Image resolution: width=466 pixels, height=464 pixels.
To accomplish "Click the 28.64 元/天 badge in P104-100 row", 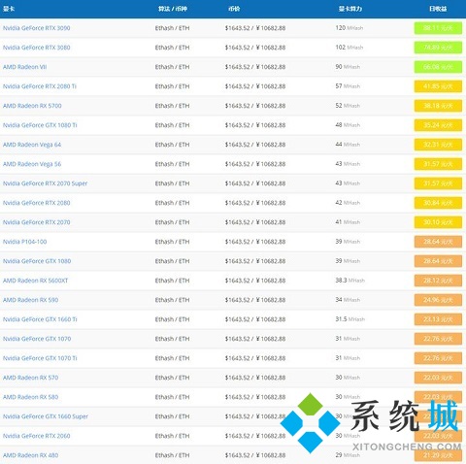I will coord(438,242).
